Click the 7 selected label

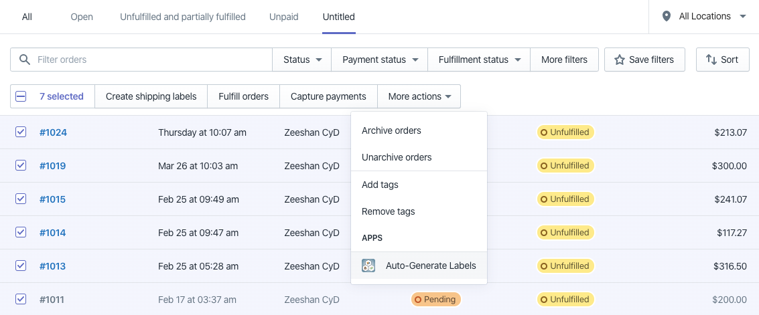(x=62, y=96)
